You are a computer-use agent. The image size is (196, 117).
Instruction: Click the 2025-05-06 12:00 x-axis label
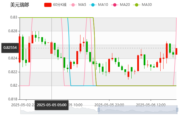coord(151,105)
